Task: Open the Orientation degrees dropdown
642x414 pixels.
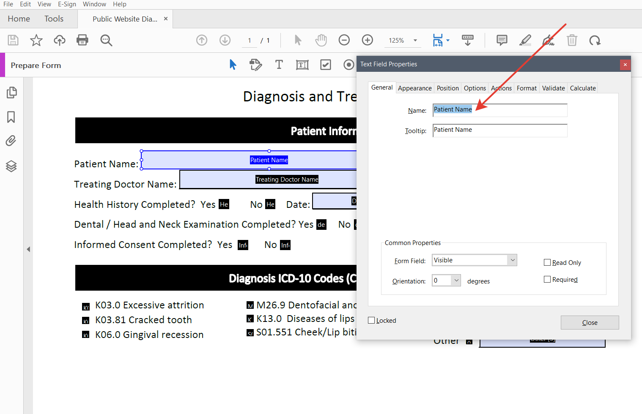Action: pos(447,281)
